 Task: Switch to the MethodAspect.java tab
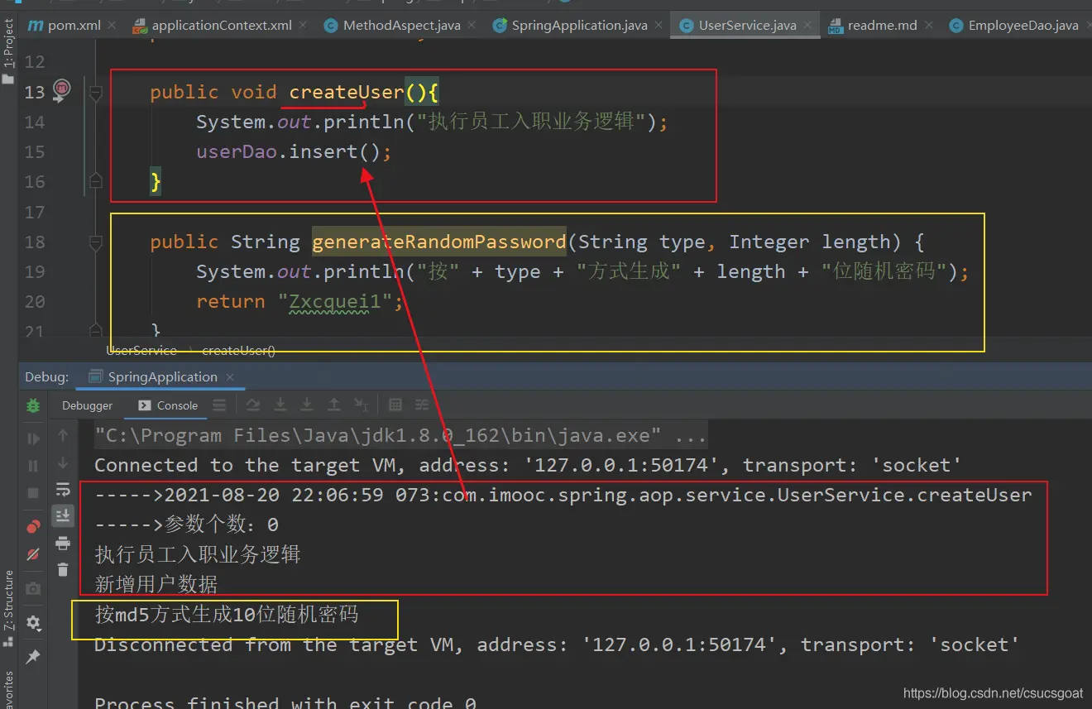(x=402, y=25)
